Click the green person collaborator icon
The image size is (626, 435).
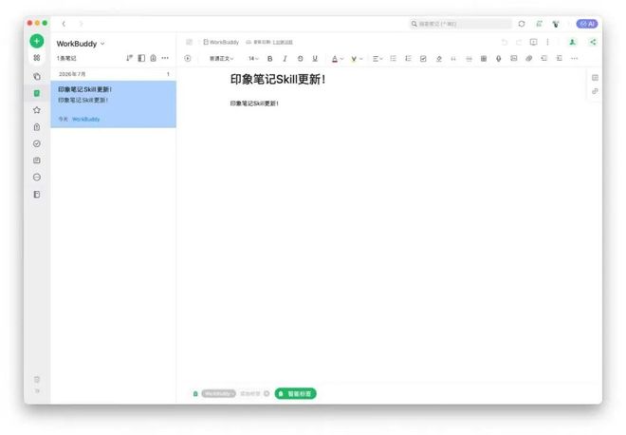pyautogui.click(x=573, y=42)
